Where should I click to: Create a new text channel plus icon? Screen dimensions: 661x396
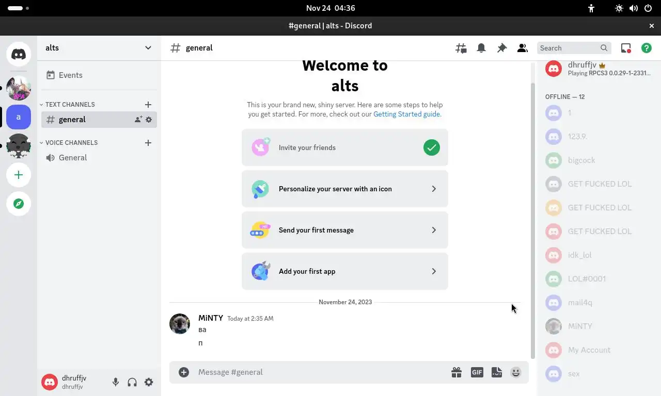(x=148, y=105)
